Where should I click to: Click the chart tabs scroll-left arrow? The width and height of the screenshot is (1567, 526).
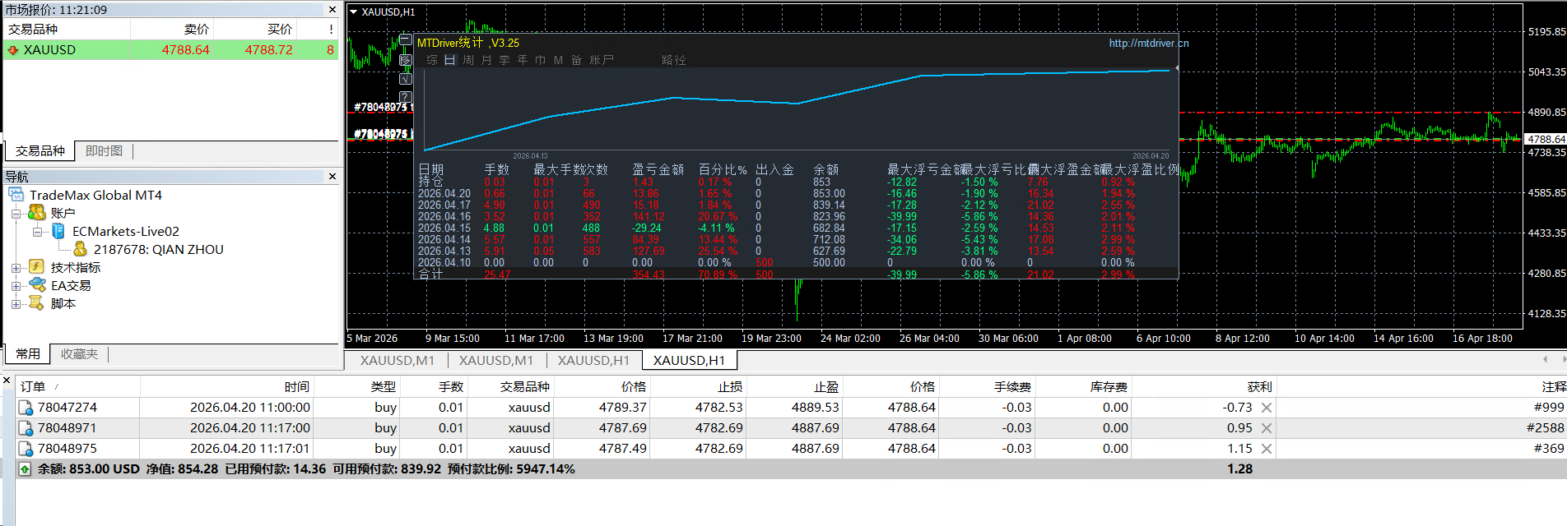(1545, 359)
